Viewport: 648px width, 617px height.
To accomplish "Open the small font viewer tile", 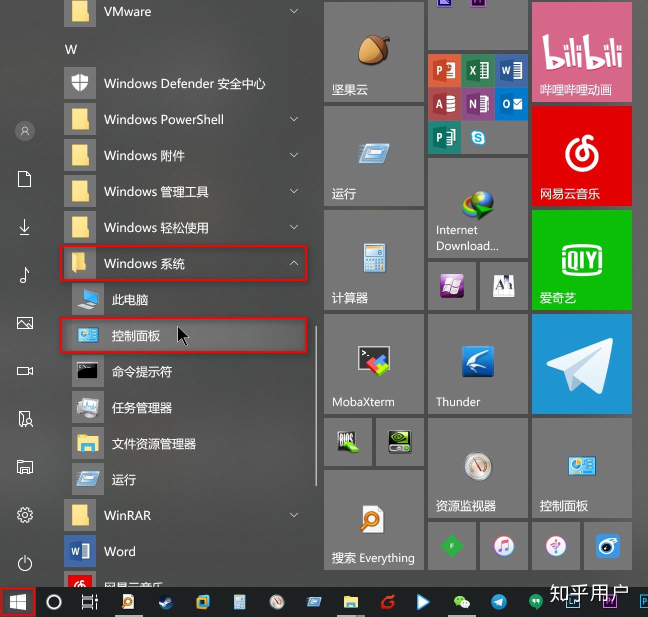I will 503,286.
